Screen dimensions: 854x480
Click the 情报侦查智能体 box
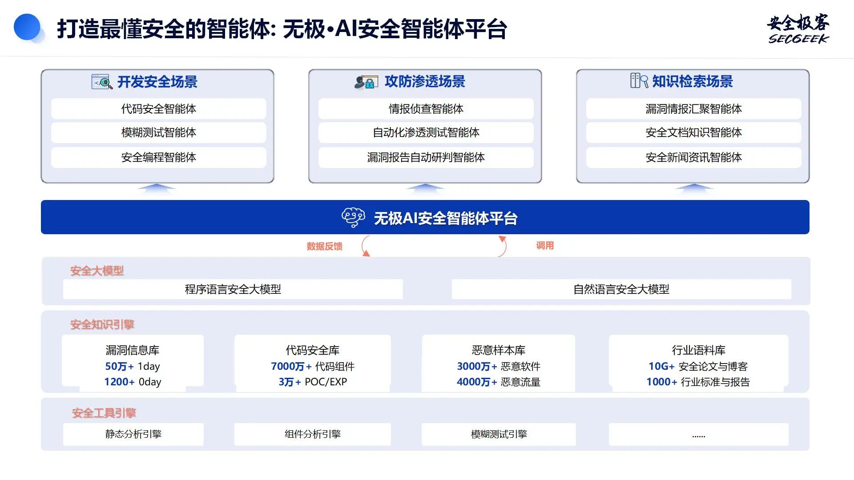tap(426, 109)
